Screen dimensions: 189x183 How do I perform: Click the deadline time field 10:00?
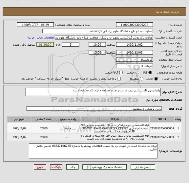click(97, 45)
